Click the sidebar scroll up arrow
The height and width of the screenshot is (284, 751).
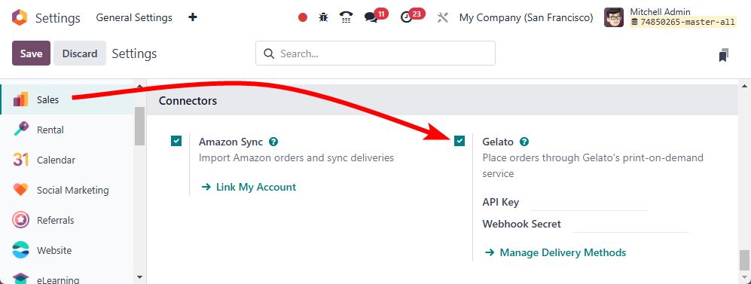tap(139, 87)
